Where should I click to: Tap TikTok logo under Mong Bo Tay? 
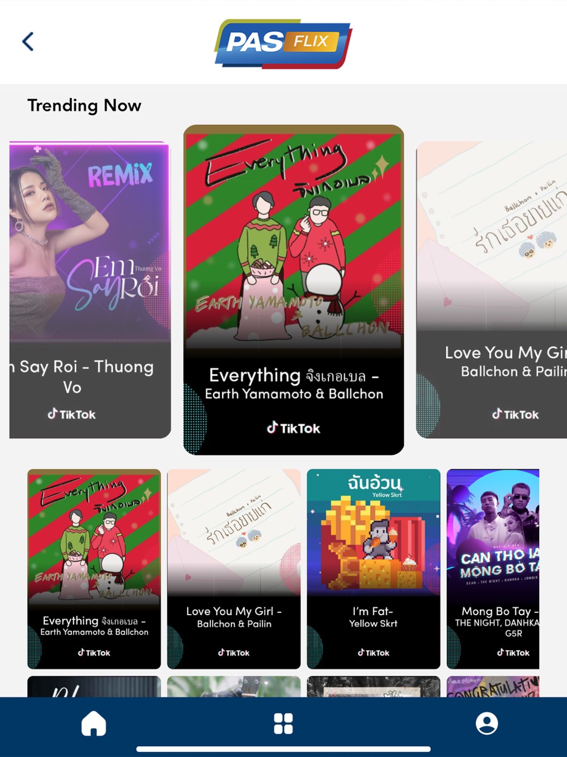pos(513,653)
